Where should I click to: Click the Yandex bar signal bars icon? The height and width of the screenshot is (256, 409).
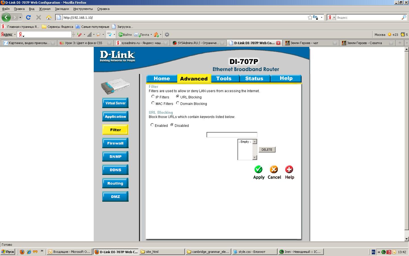click(x=89, y=34)
